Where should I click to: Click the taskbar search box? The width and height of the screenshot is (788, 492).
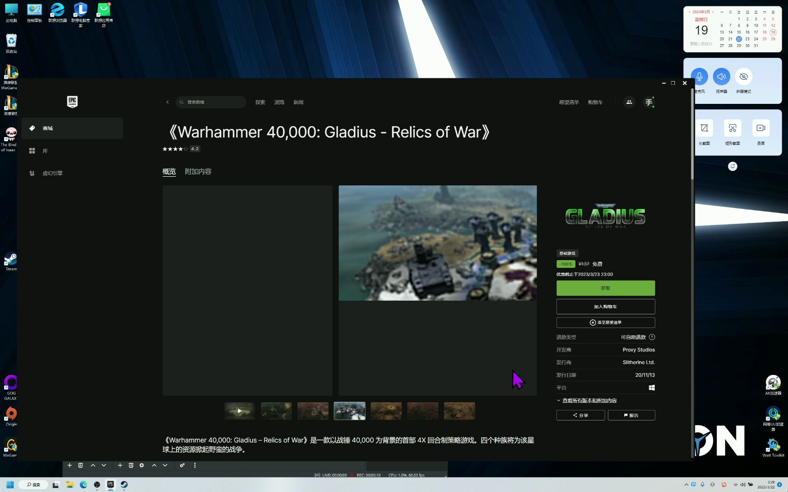[x=33, y=485]
